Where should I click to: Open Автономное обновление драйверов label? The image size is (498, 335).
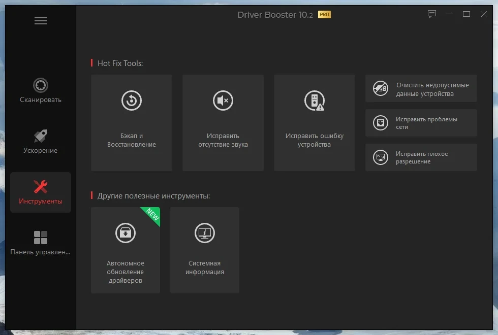126,272
